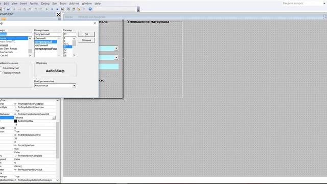This screenshot has height=184, width=327.
Task: Open Properties Window from toolbar
Action: [x=74, y=9]
